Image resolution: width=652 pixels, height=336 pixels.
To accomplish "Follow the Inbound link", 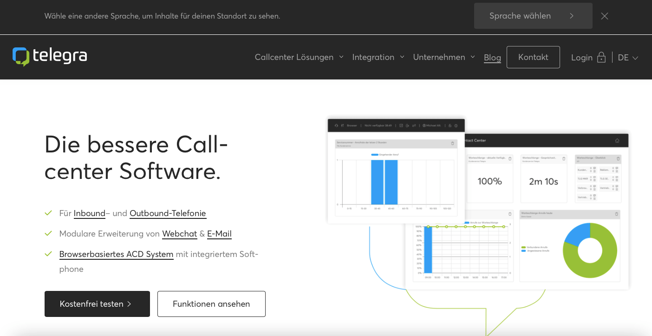I will [x=90, y=213].
